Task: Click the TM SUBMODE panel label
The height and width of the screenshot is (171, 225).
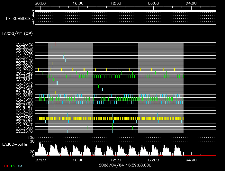Action: [18, 19]
